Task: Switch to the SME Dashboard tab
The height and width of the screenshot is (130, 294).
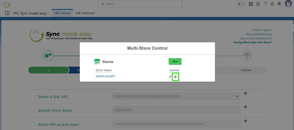Action: pos(85,13)
